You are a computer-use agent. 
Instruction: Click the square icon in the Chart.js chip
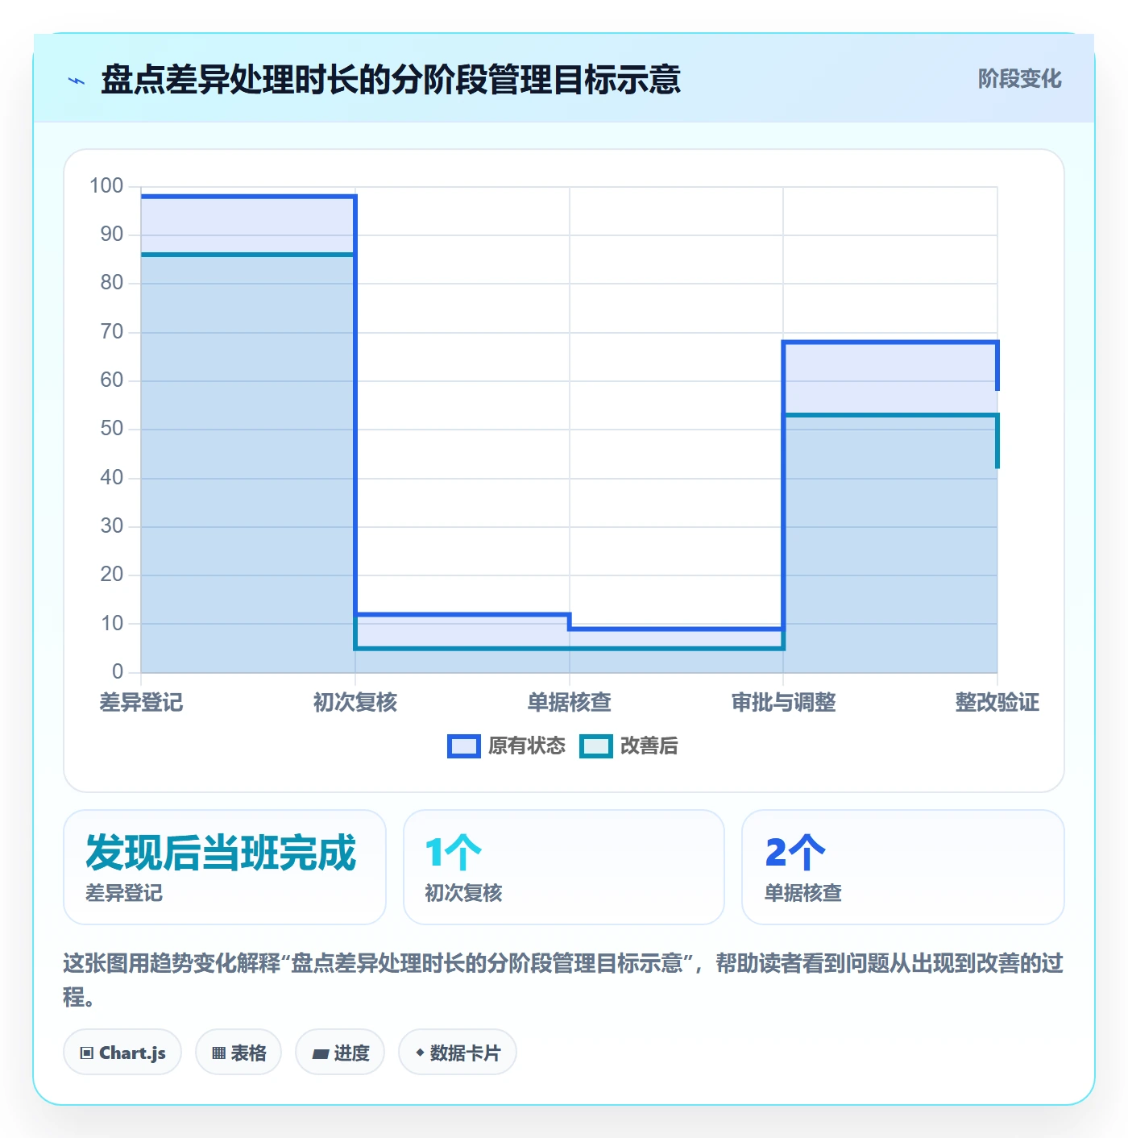(87, 1053)
